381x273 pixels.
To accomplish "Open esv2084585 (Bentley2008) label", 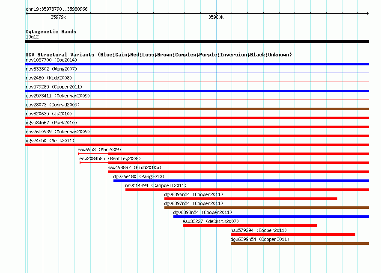I will [110, 159].
